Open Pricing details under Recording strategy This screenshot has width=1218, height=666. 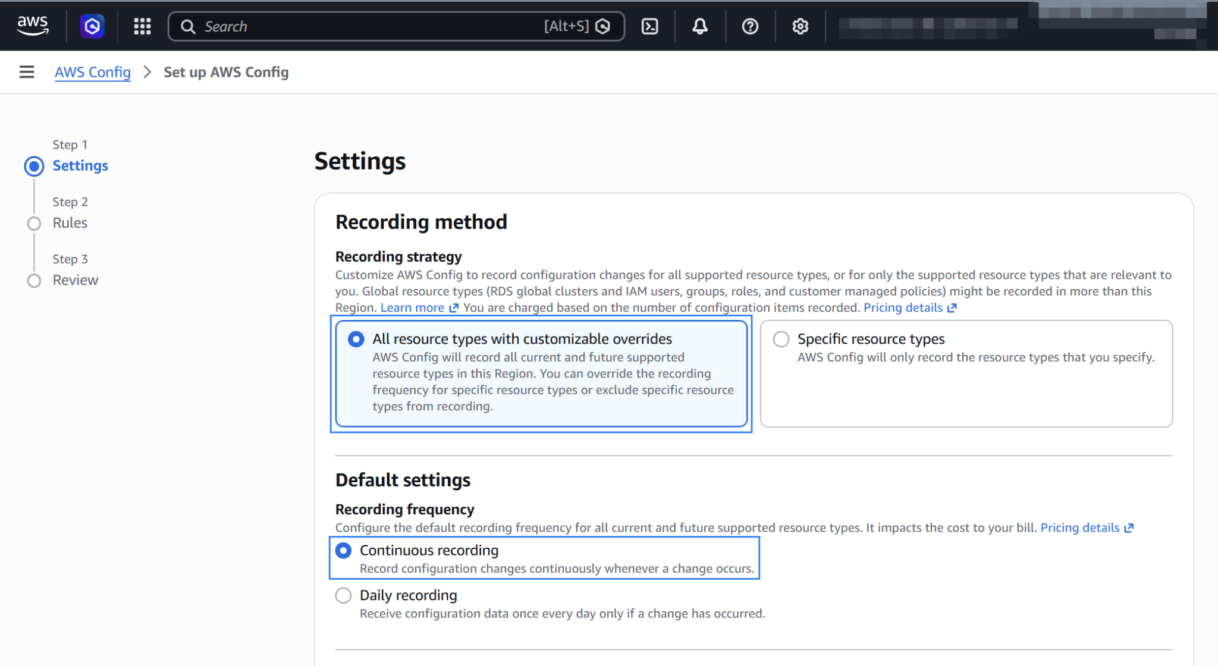point(910,307)
